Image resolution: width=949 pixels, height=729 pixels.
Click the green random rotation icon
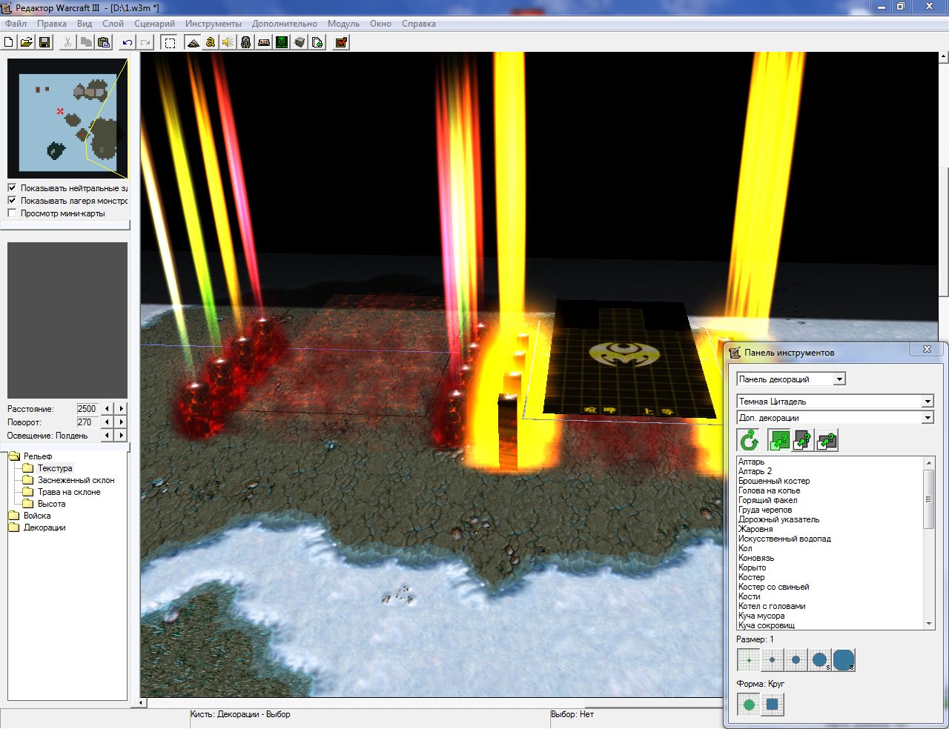tap(749, 441)
